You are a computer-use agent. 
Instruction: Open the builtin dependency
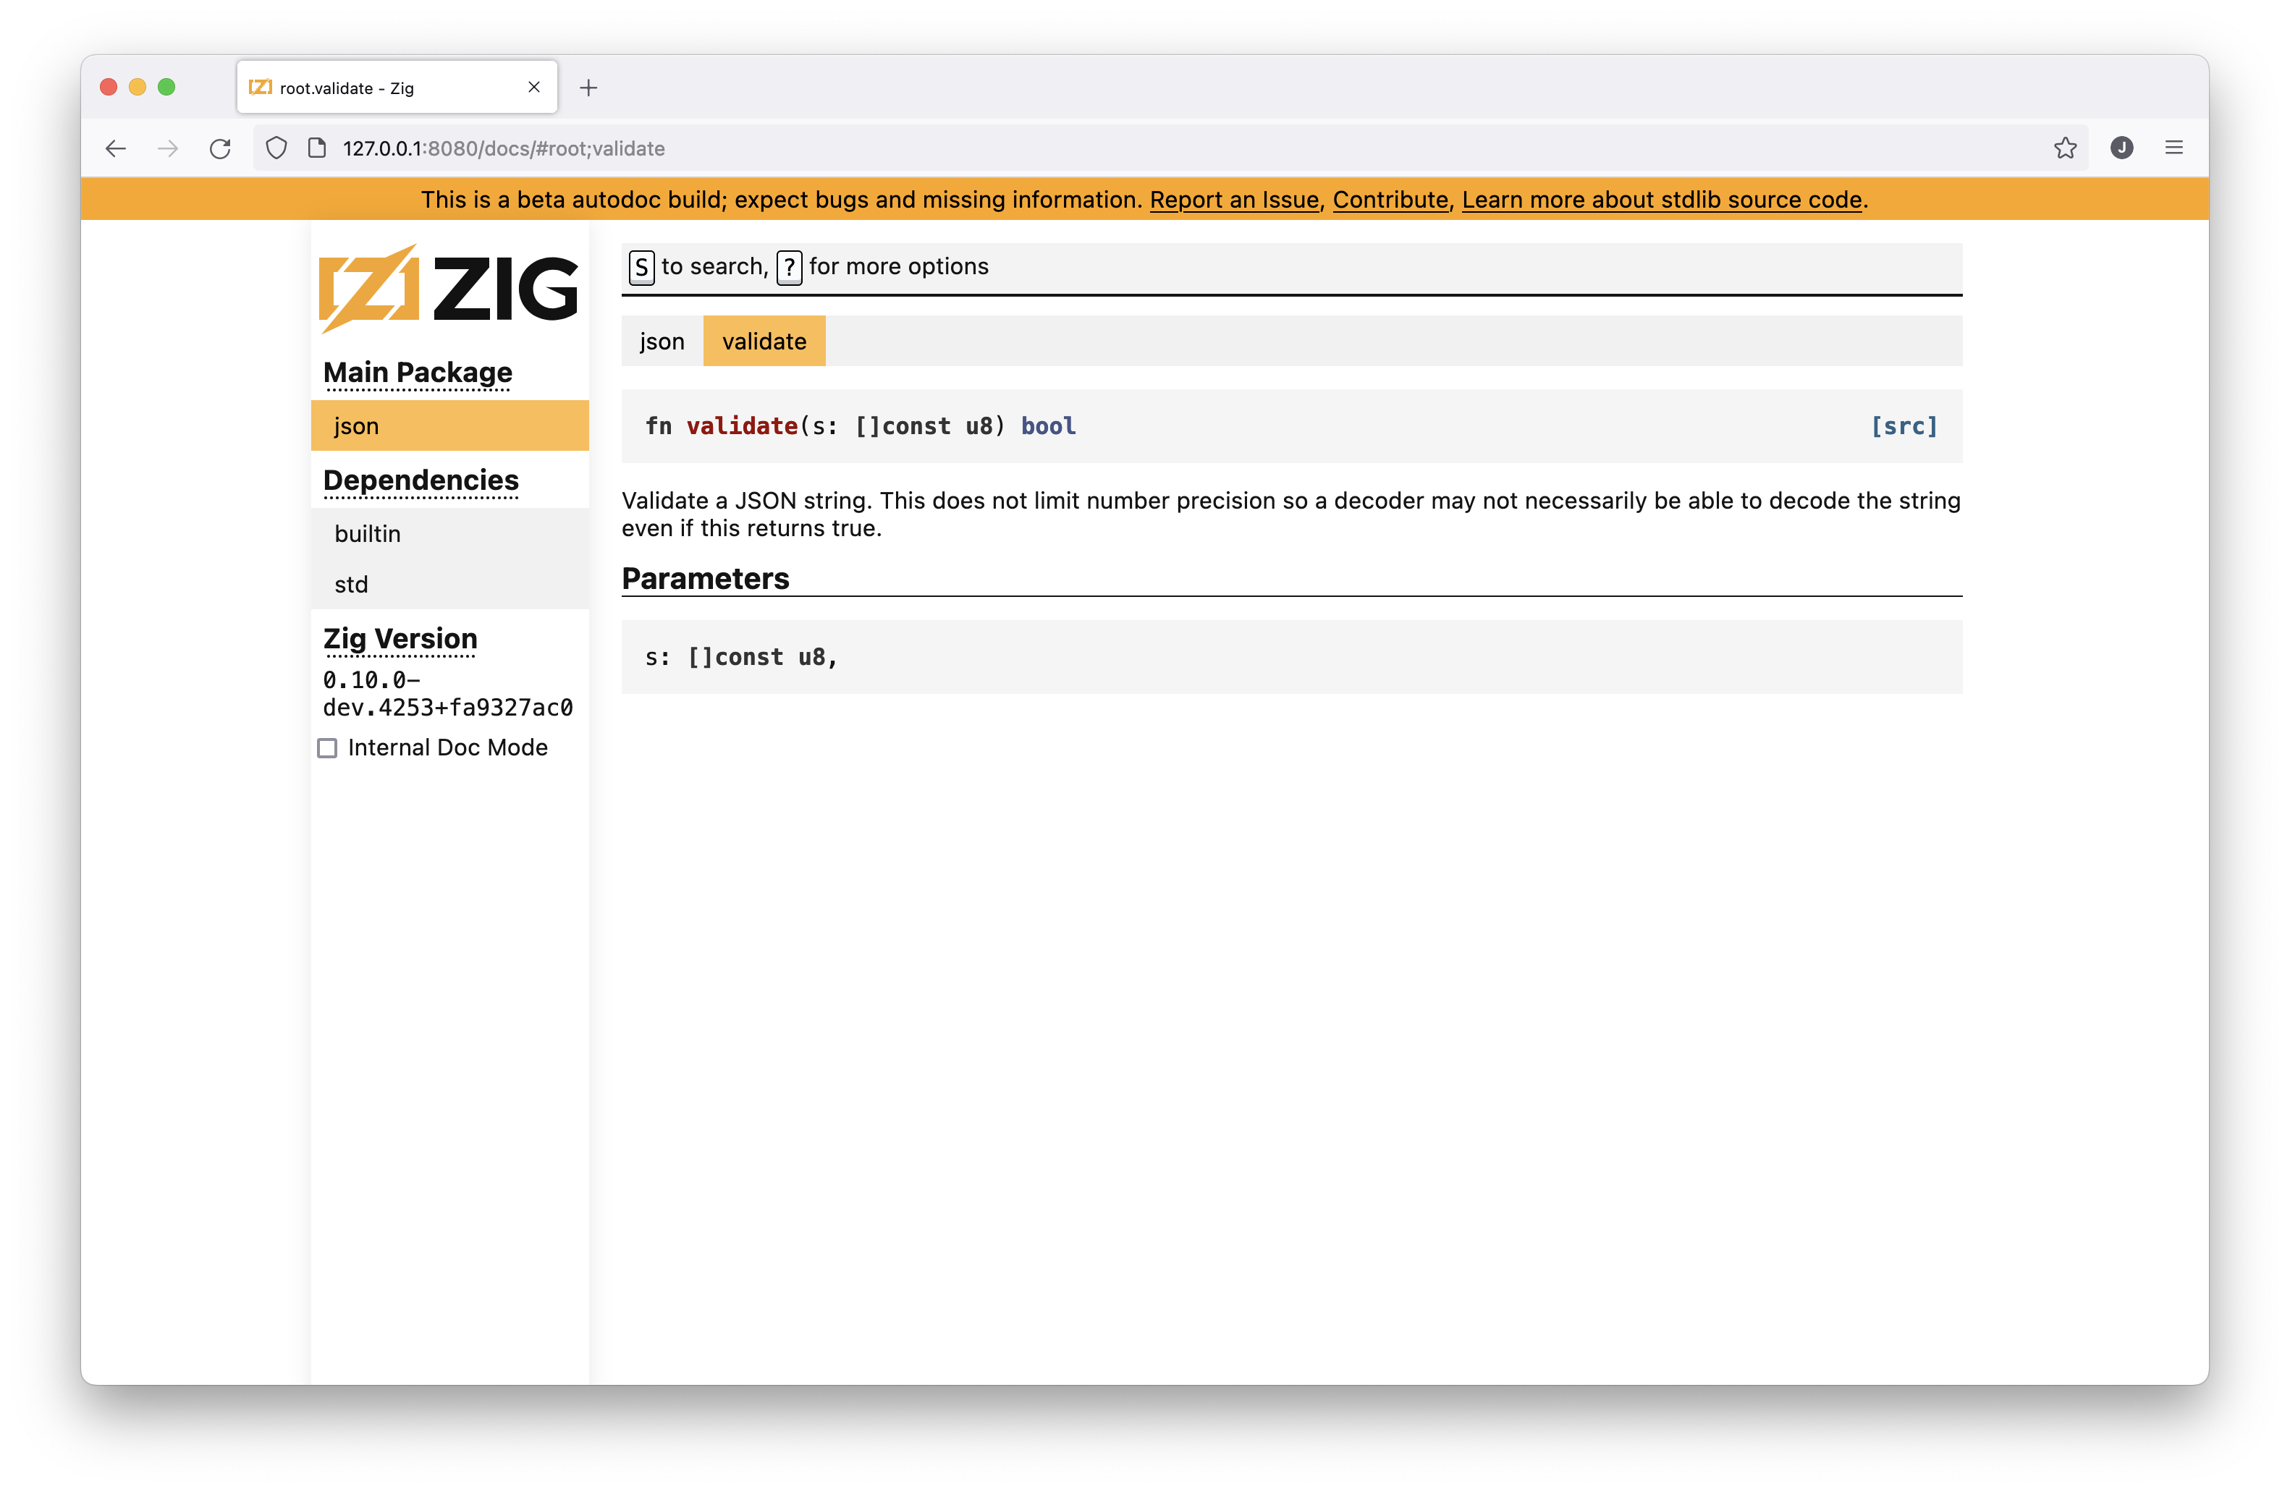pyautogui.click(x=368, y=533)
